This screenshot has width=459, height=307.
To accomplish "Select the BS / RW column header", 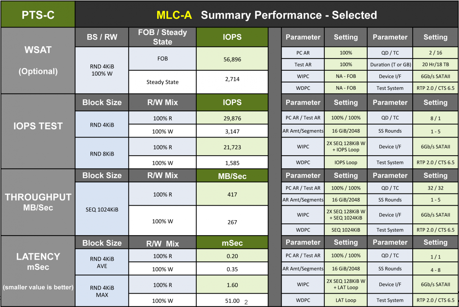I will coord(102,37).
